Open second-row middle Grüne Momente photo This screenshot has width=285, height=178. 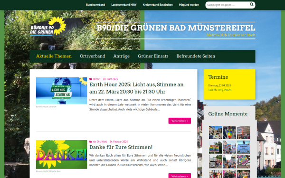[229, 147]
